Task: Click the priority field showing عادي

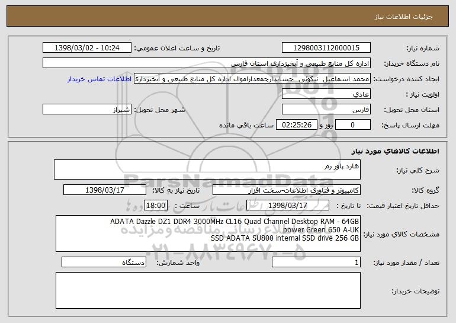Action: click(x=326, y=94)
